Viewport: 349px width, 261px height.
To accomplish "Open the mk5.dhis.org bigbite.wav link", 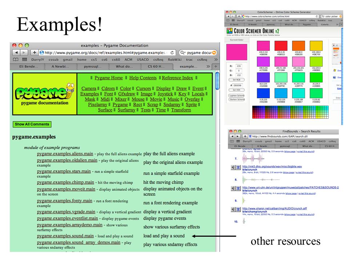I will point(272,166).
